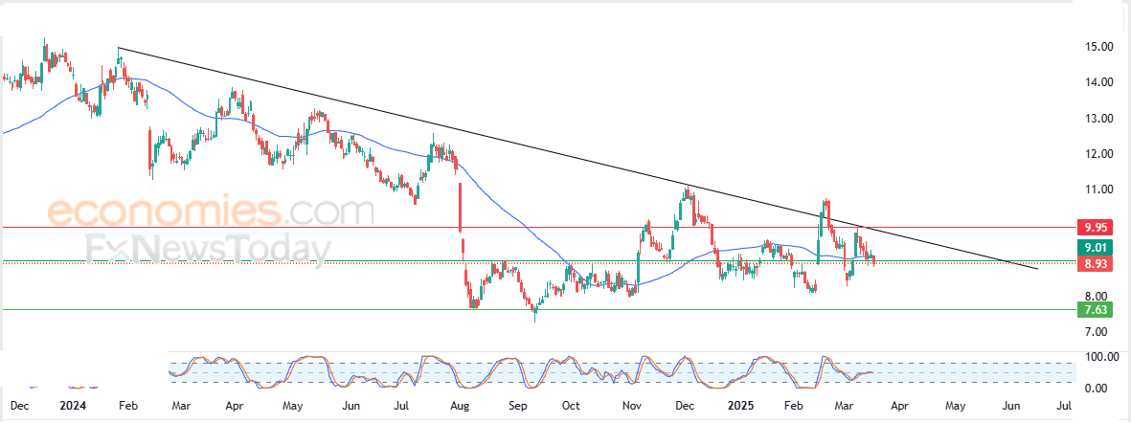Click the 12.00 price axis value
The image size is (1131, 423).
click(1097, 153)
